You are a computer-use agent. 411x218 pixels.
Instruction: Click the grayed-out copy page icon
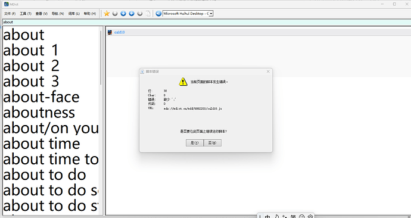pos(148,14)
